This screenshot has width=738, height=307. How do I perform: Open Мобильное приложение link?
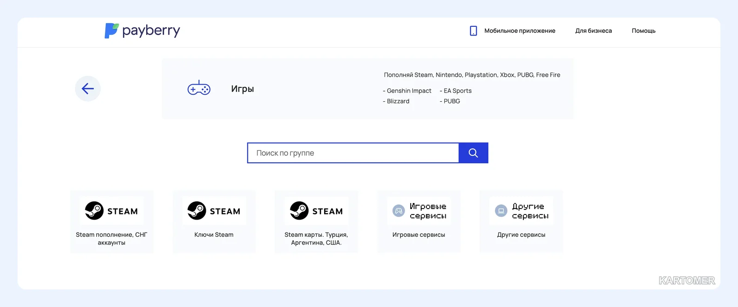tap(520, 31)
